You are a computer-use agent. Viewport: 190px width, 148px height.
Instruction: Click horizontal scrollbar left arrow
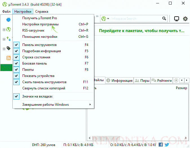(x=90, y=138)
